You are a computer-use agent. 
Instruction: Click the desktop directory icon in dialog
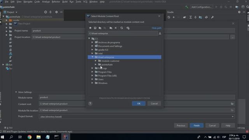pos(95,28)
